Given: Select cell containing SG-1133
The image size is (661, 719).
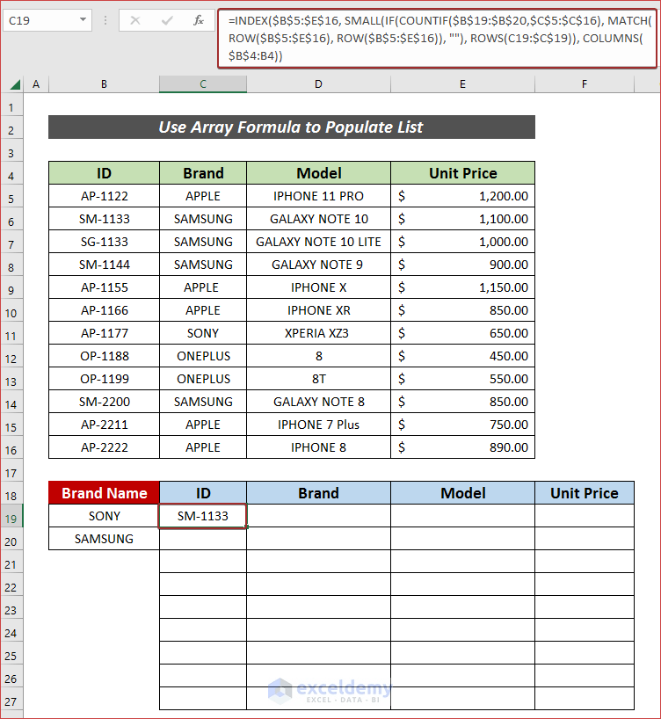Looking at the screenshot, I should tap(104, 242).
